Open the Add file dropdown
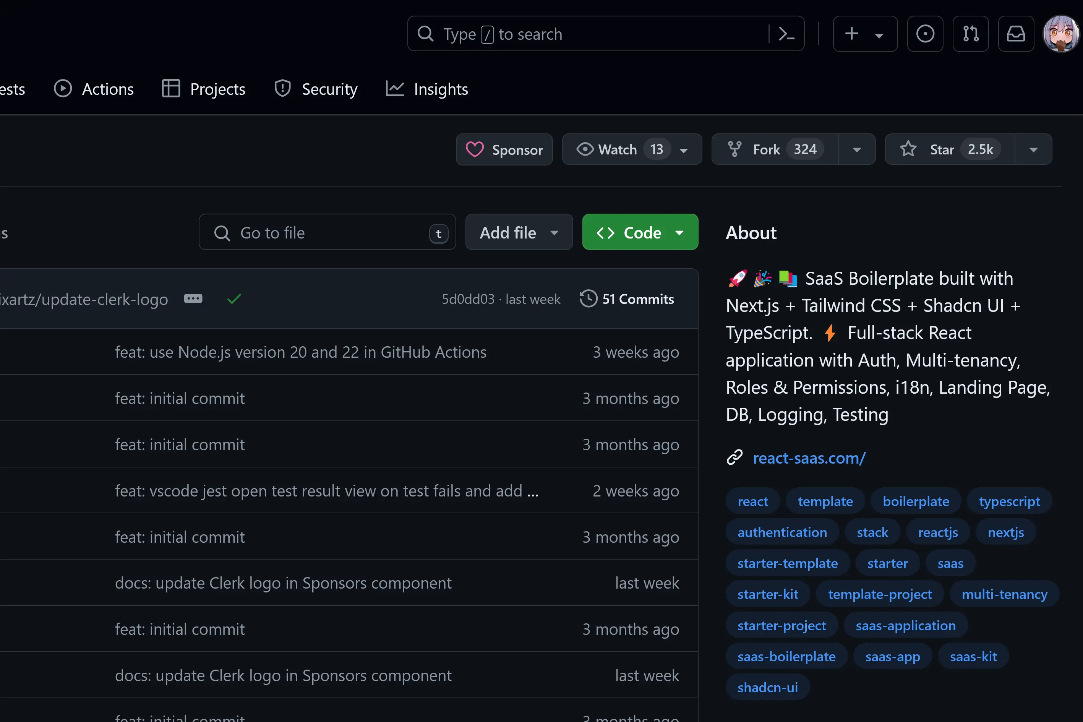Screen dimensions: 1083x722 (519, 232)
